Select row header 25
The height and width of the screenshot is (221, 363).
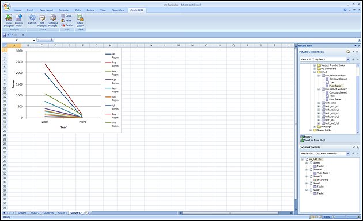pos(5,152)
